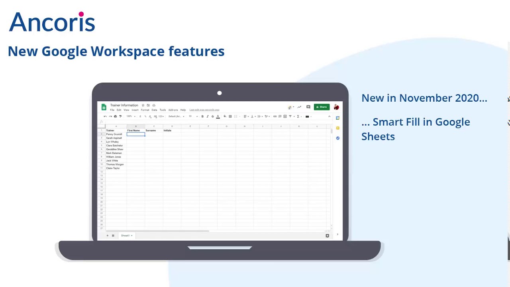This screenshot has height=287, width=510.
Task: Open the Format menu
Action: pos(145,110)
